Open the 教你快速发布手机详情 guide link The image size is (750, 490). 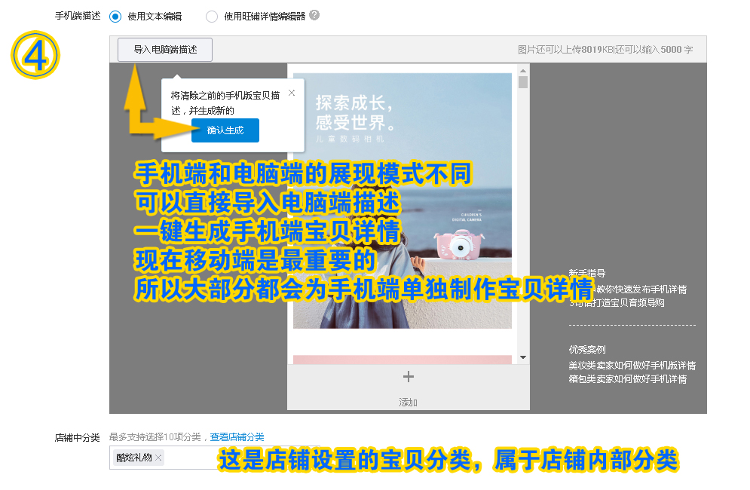[x=644, y=289]
